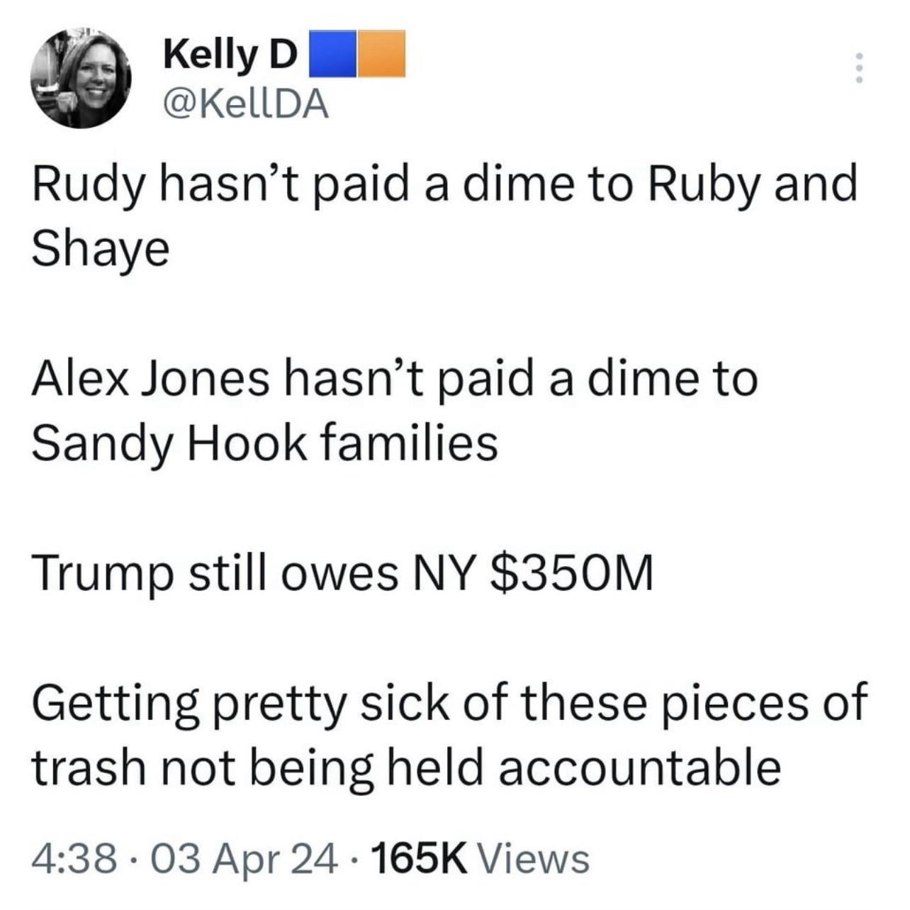Open the tweet's three-dot more options menu
The width and height of the screenshot is (910, 910).
tap(858, 68)
